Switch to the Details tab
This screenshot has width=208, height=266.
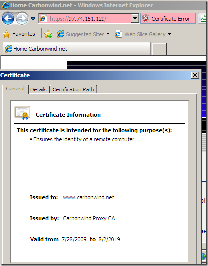pyautogui.click(x=38, y=89)
